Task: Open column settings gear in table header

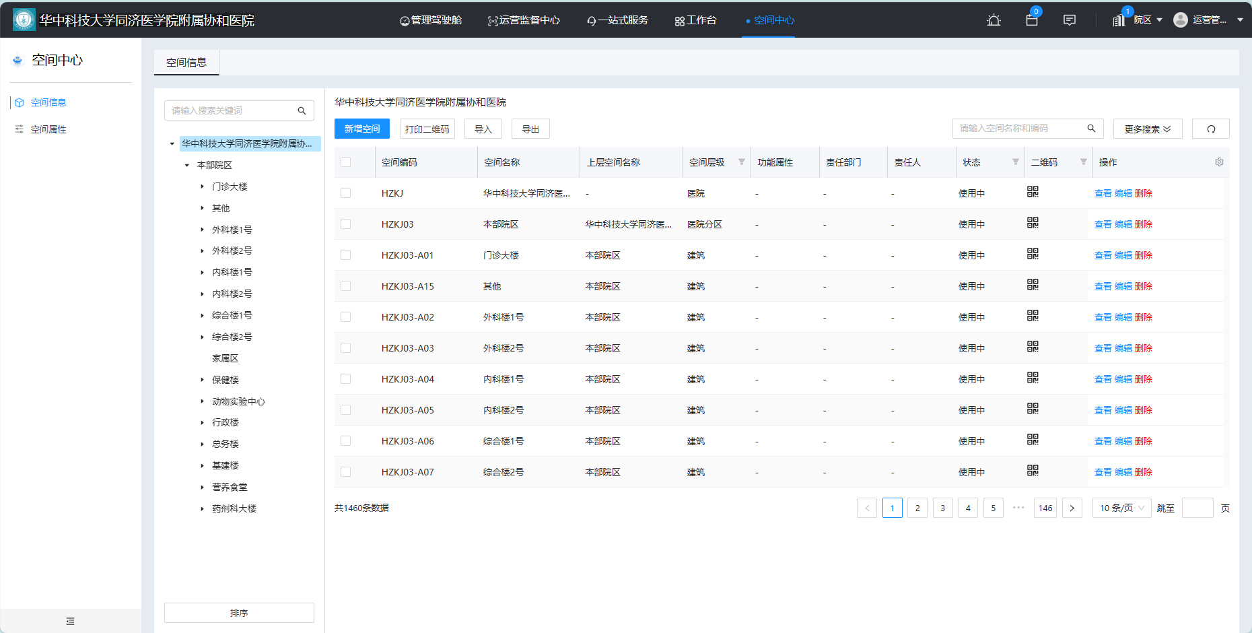Action: [x=1219, y=162]
